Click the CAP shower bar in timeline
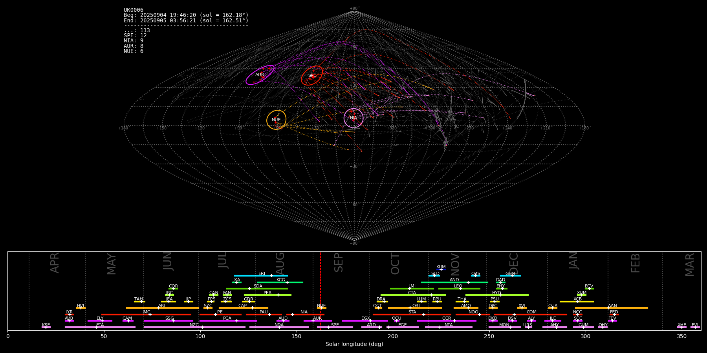The height and width of the screenshot is (353, 707). tap(244, 308)
